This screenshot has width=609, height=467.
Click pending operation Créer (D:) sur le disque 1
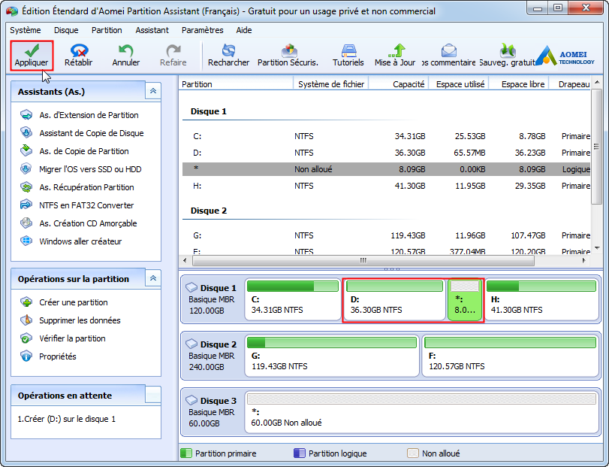[x=66, y=419]
